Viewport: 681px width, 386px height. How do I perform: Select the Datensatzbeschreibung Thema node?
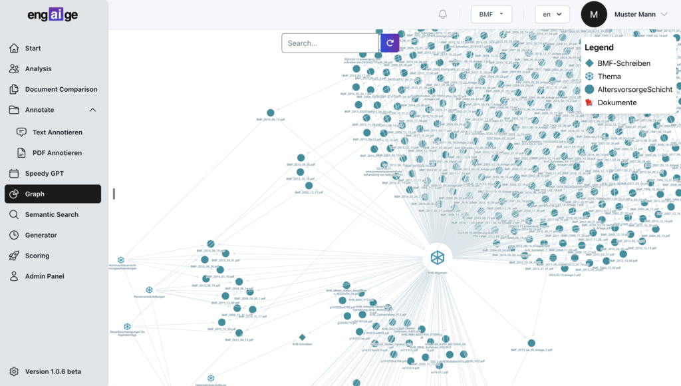point(211,378)
